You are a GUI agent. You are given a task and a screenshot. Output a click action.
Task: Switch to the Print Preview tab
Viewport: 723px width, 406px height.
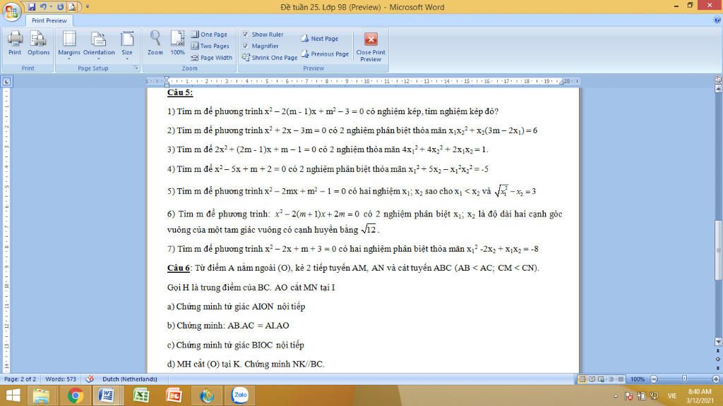(49, 20)
